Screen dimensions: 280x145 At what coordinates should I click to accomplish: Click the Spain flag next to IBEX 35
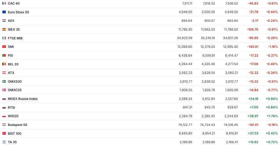click(x=4, y=29)
